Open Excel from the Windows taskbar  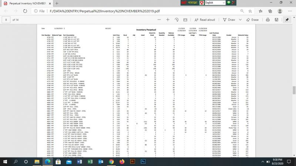(90, 161)
